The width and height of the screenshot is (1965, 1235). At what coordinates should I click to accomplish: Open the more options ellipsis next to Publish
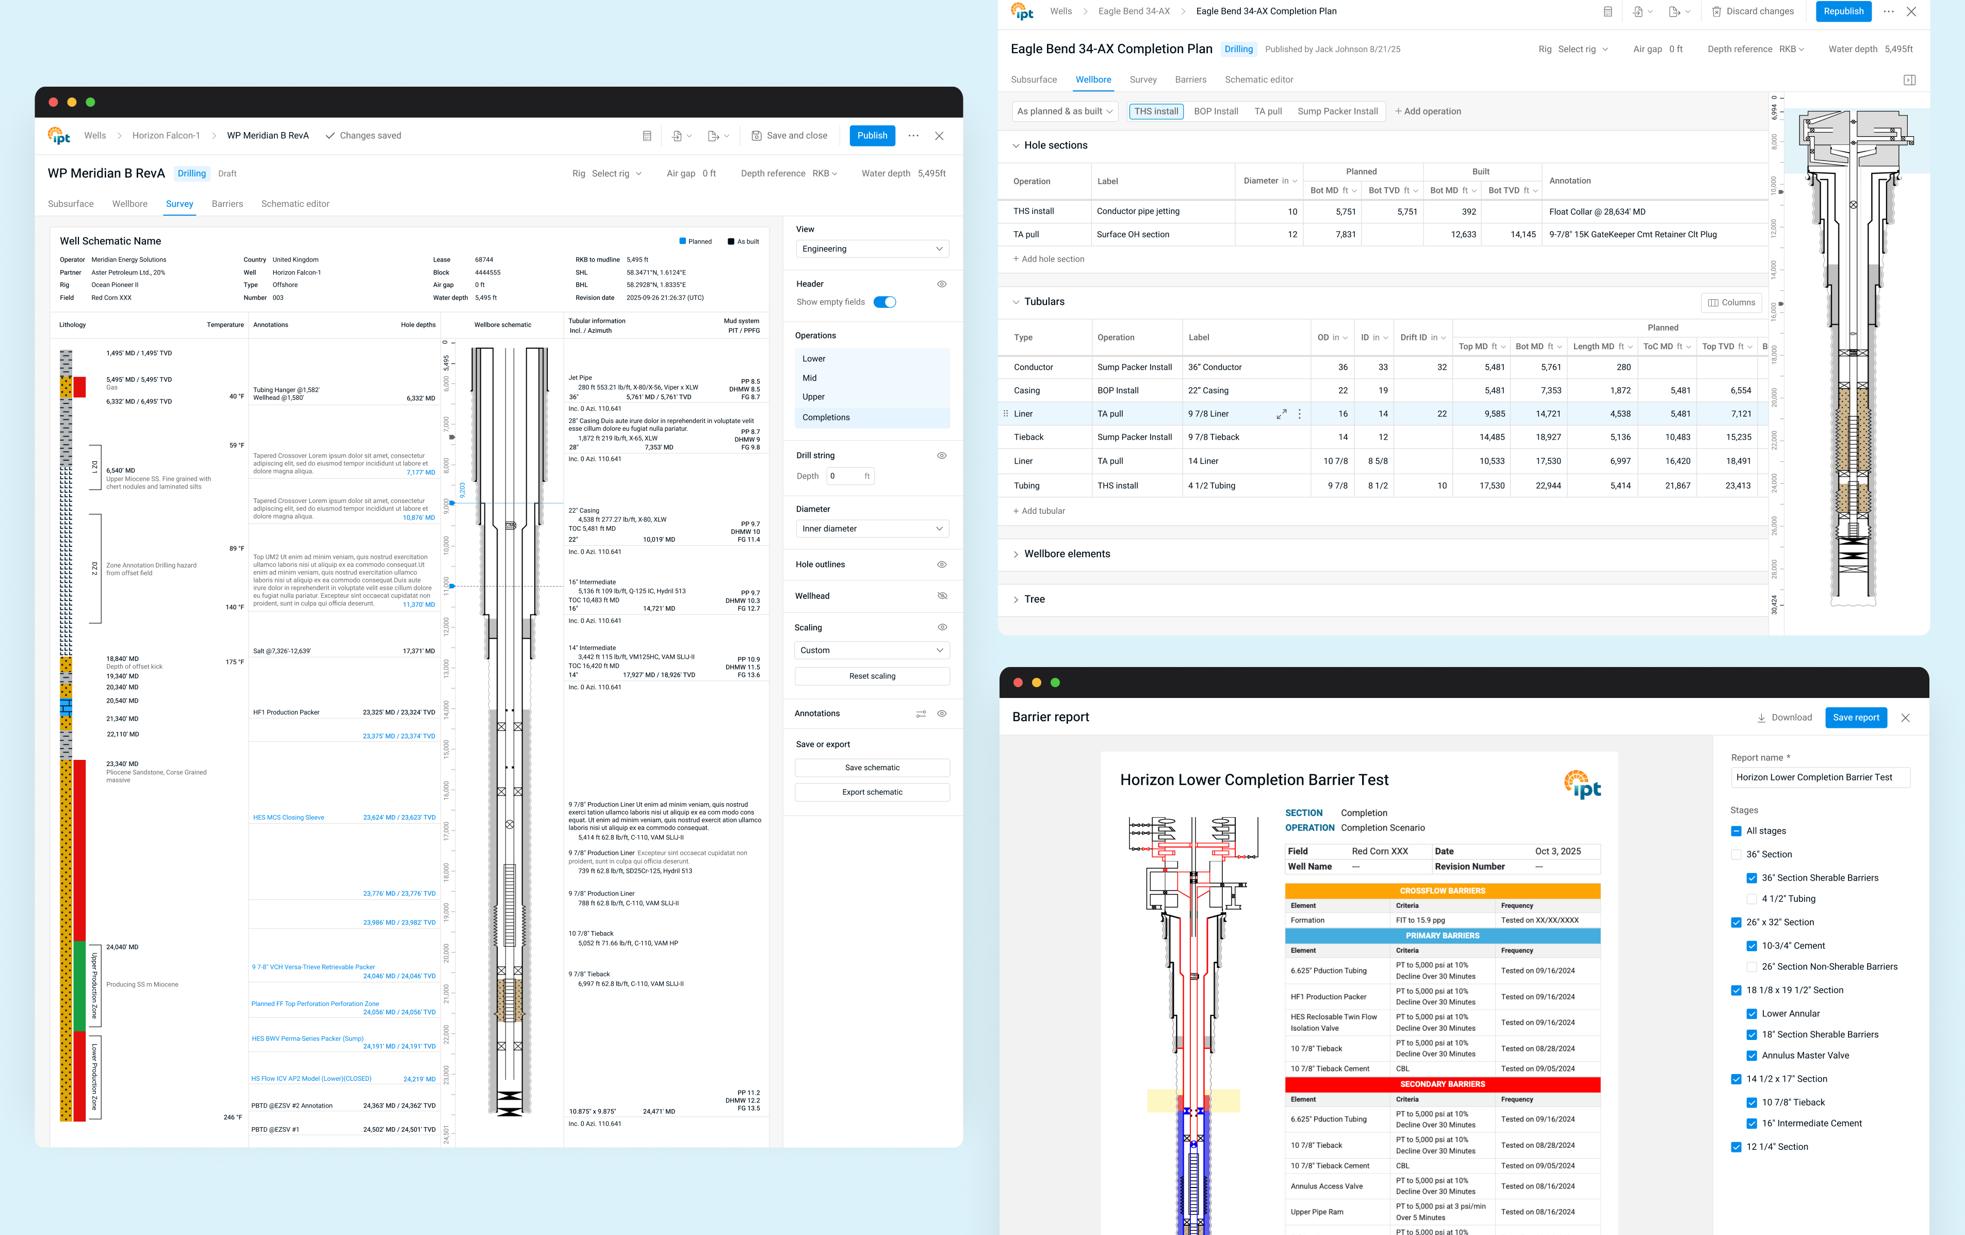[x=913, y=136]
